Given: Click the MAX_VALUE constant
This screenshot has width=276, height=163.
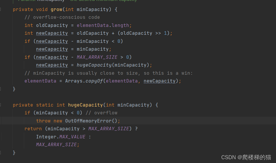Looking at the screenshot, I should click(x=72, y=137).
